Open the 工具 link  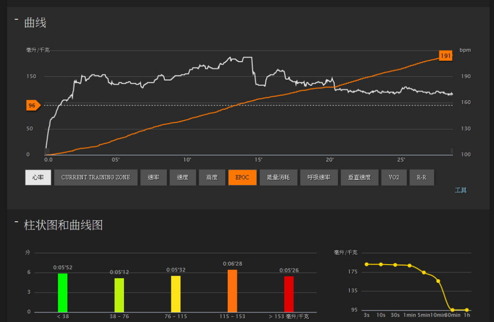(x=461, y=190)
